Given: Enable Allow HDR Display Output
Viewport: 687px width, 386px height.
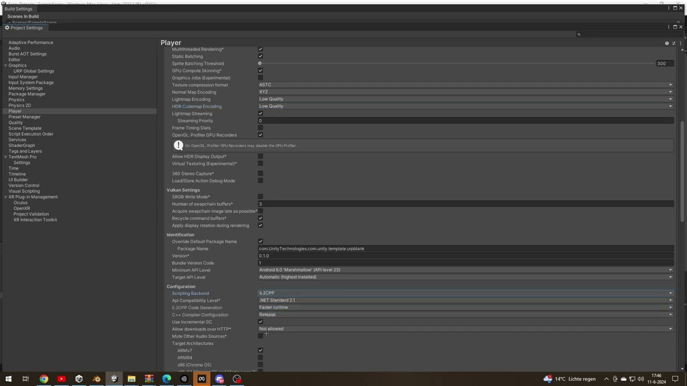Looking at the screenshot, I should (260, 157).
